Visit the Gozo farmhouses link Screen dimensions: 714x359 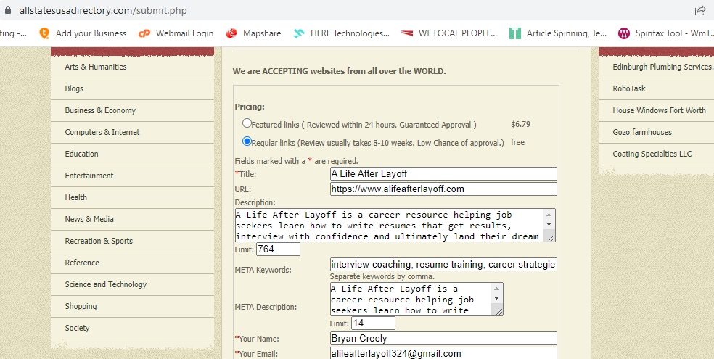click(642, 132)
